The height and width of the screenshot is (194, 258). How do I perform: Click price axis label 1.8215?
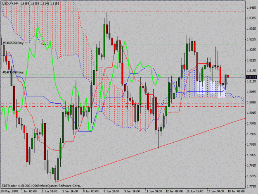[251, 60]
